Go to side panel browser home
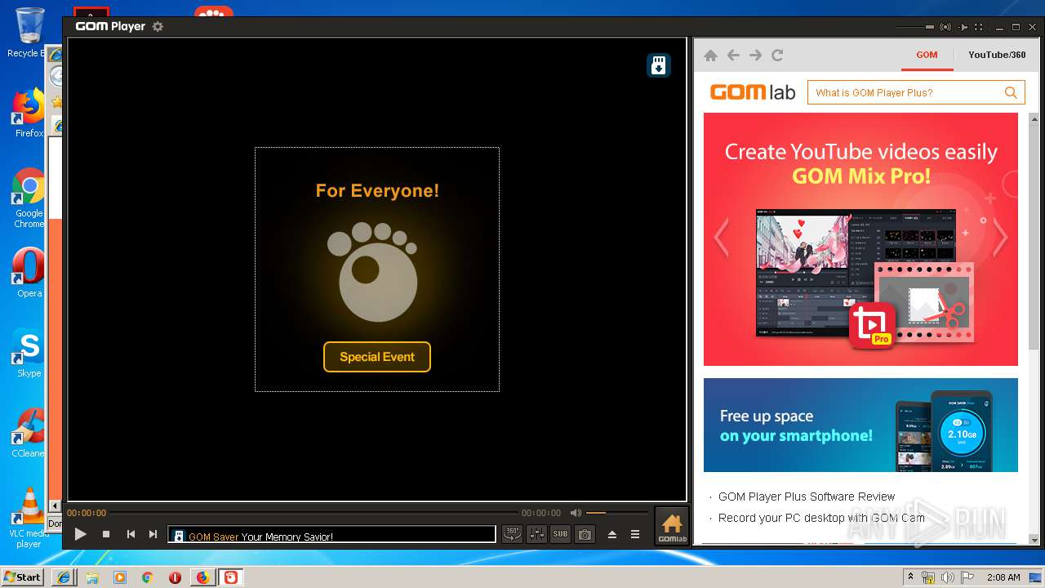 pyautogui.click(x=710, y=56)
